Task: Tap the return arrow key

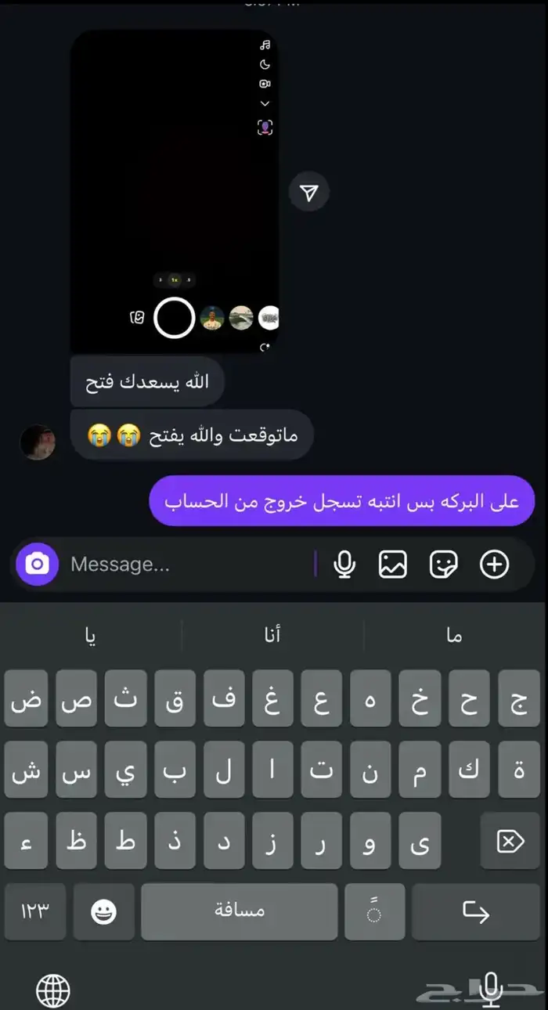Action: pos(476,912)
